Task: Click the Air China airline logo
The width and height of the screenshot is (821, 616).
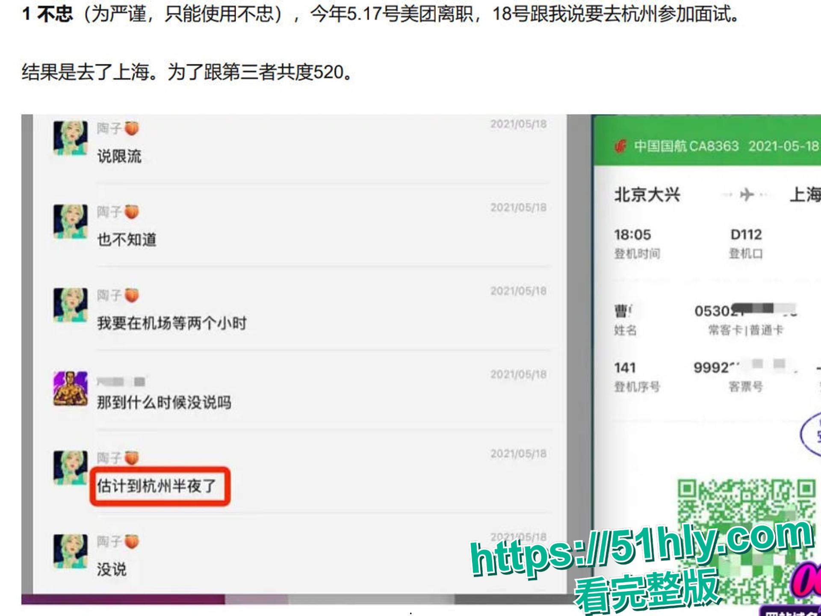Action: coord(620,147)
